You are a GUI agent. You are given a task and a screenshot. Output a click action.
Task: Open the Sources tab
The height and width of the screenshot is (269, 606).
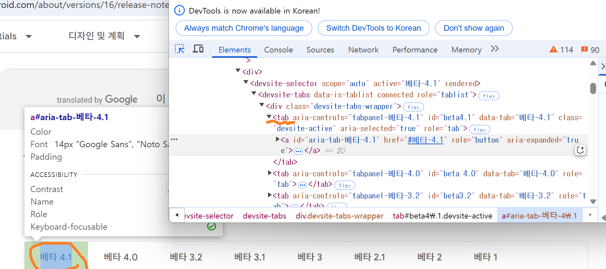pos(320,50)
